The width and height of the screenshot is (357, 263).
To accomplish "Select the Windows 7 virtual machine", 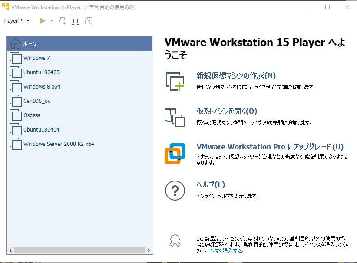I will [79, 58].
